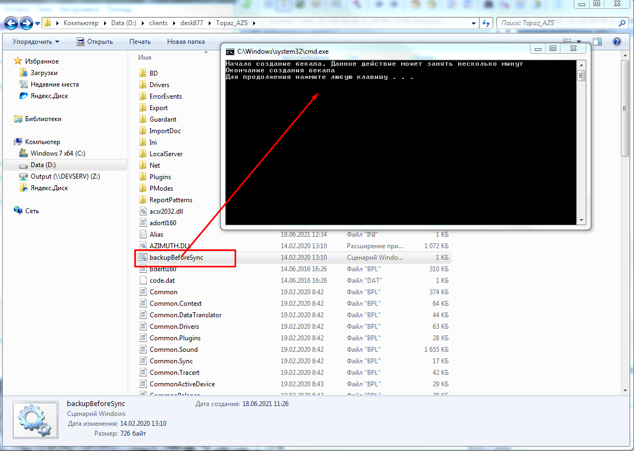The height and width of the screenshot is (451, 634).
Task: Open Недавние места in favorites
Action: tap(55, 84)
